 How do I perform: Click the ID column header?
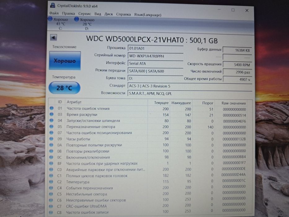point(60,102)
